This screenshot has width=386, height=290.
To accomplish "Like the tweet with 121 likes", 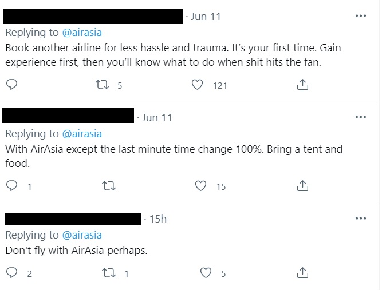I will (x=198, y=85).
